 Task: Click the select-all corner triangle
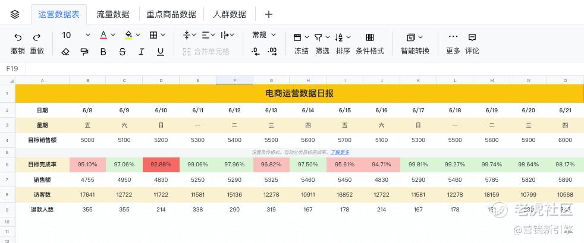pyautogui.click(x=11, y=81)
